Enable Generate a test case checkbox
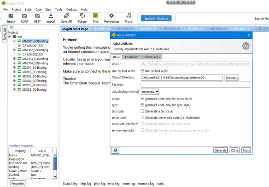The height and width of the screenshot is (187, 269). 142,111
